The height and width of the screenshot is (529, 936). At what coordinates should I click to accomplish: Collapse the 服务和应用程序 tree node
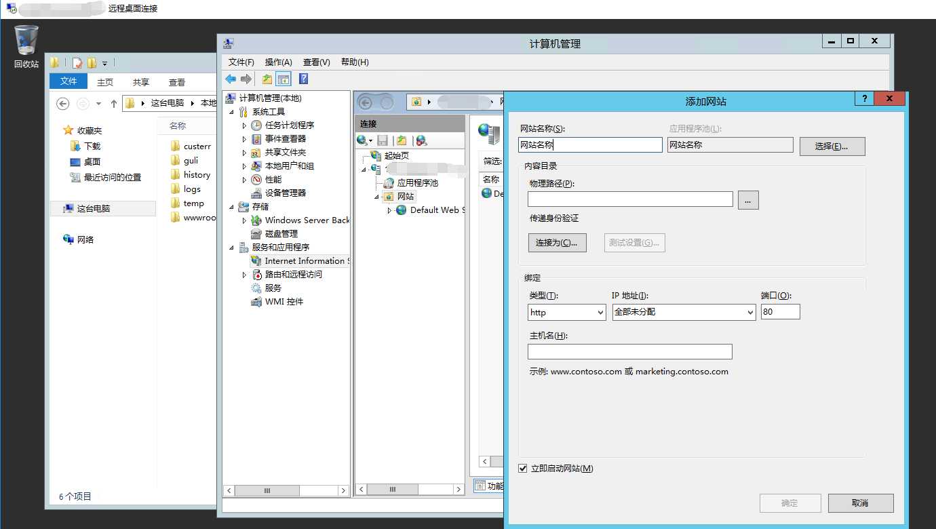coord(231,248)
